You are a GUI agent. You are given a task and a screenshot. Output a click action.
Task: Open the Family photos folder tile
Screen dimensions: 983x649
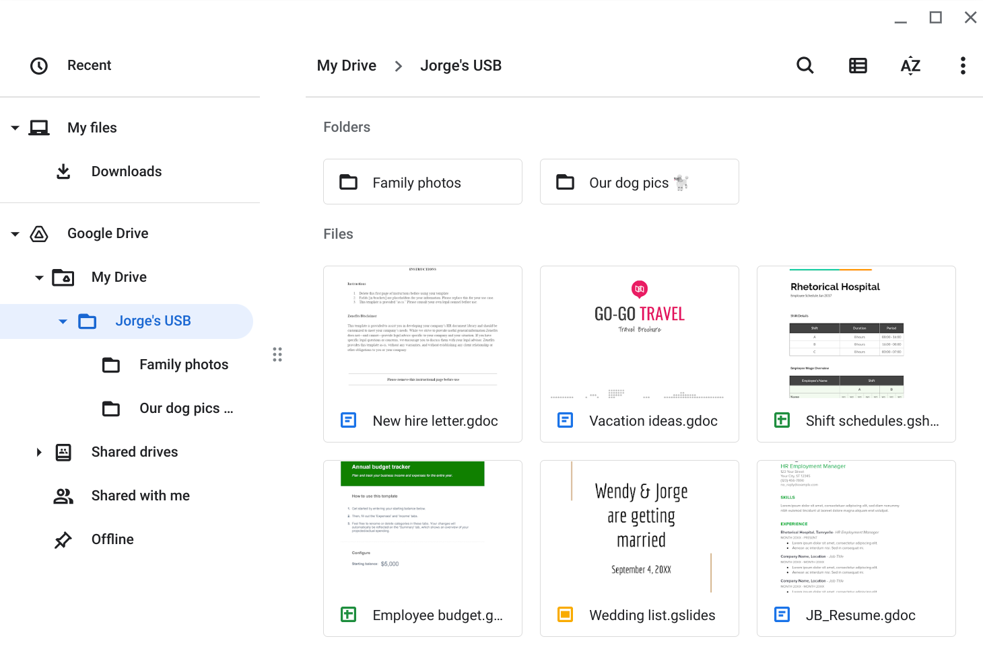click(x=423, y=182)
